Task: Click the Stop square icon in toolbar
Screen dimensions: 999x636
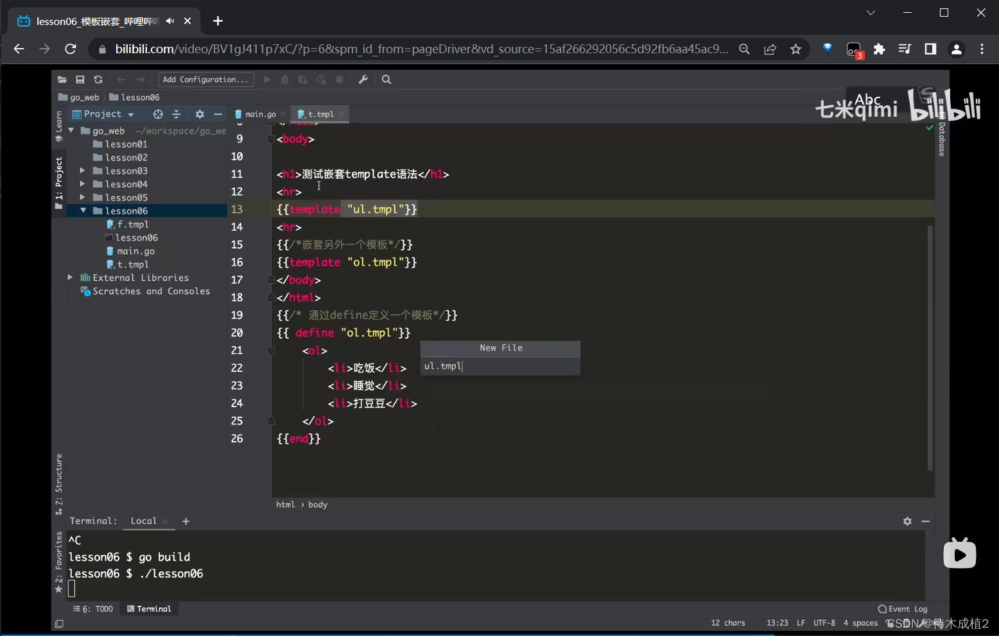Action: 340,79
